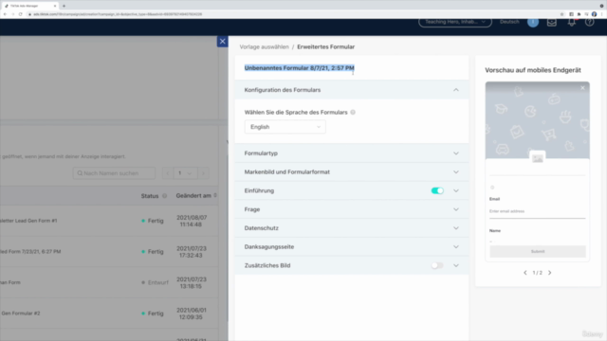607x341 pixels.
Task: Open the notifications bell icon
Action: 571,22
